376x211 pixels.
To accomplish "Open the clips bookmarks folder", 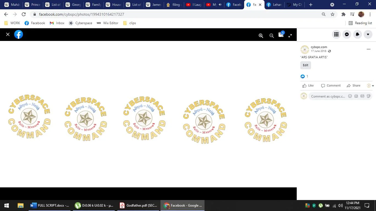I will pyautogui.click(x=129, y=23).
